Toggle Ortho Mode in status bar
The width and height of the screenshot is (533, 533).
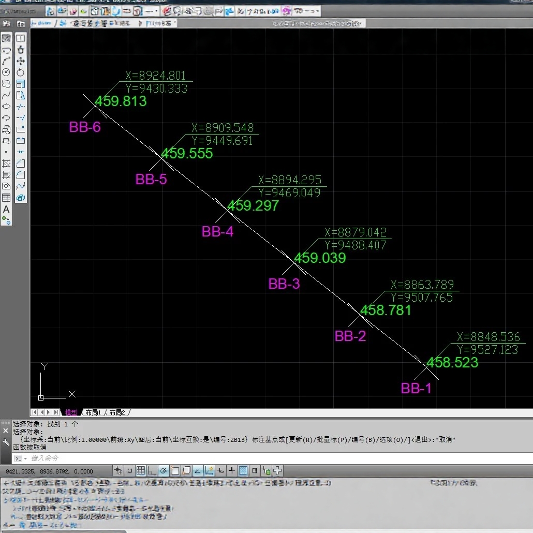tap(152, 471)
